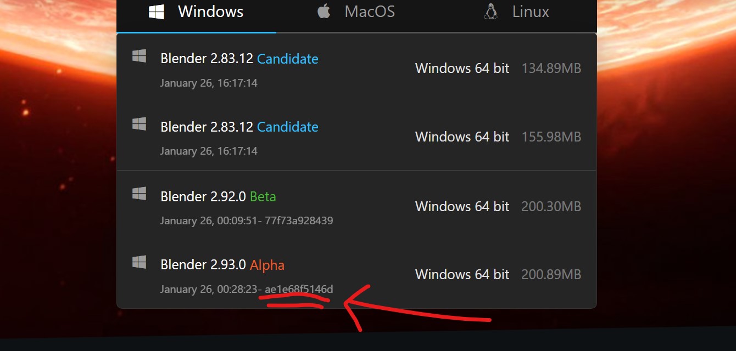Click the Windows 64 bit label on the 2.93.0 row
736x351 pixels.
click(x=462, y=274)
